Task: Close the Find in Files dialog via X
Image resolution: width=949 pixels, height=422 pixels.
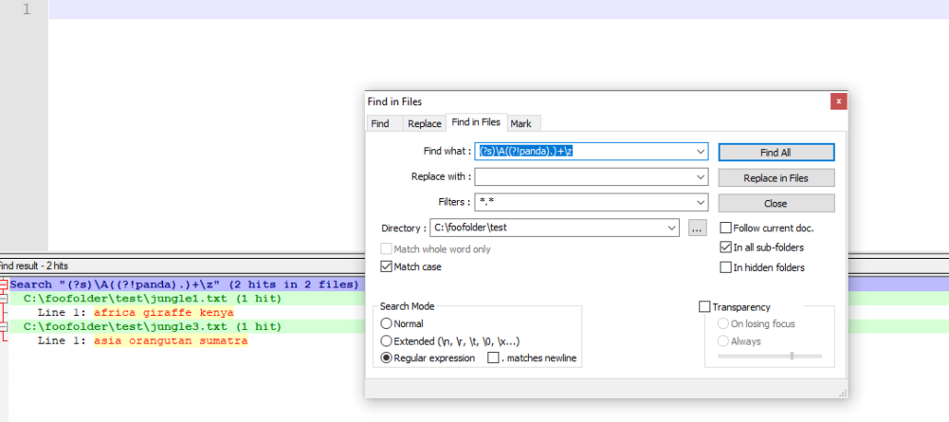Action: coord(838,101)
